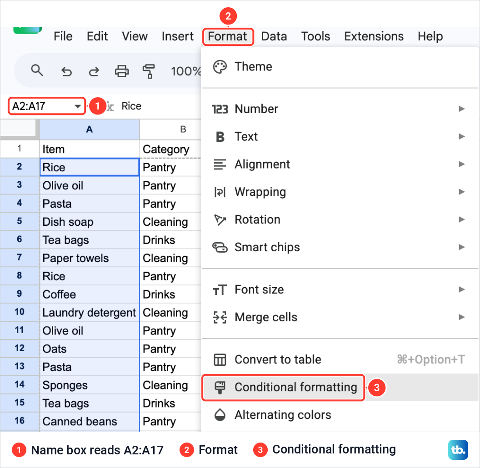Open the File menu
The height and width of the screenshot is (468, 480).
(63, 36)
